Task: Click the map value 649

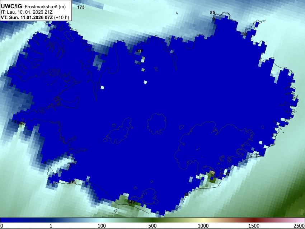Action: 131,202
